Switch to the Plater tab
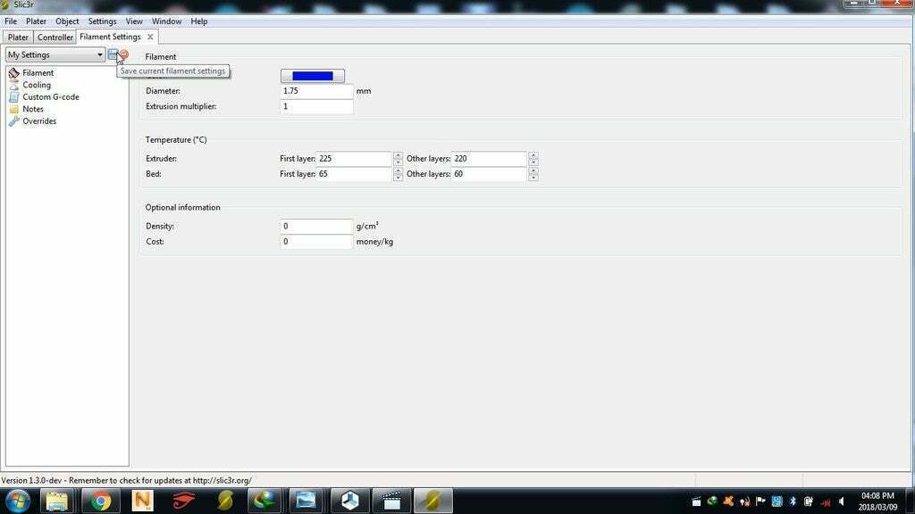This screenshot has width=915, height=514. click(18, 37)
